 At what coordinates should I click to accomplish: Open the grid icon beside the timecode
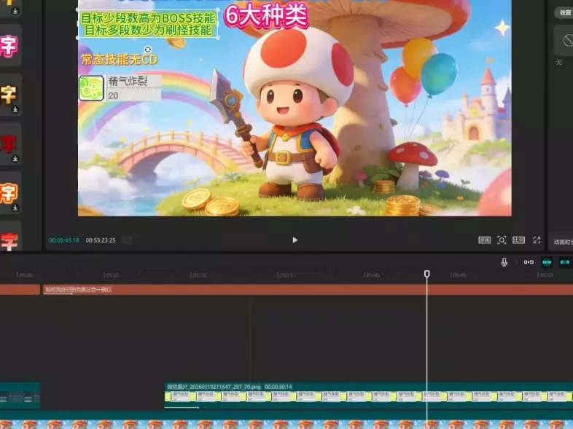point(127,240)
